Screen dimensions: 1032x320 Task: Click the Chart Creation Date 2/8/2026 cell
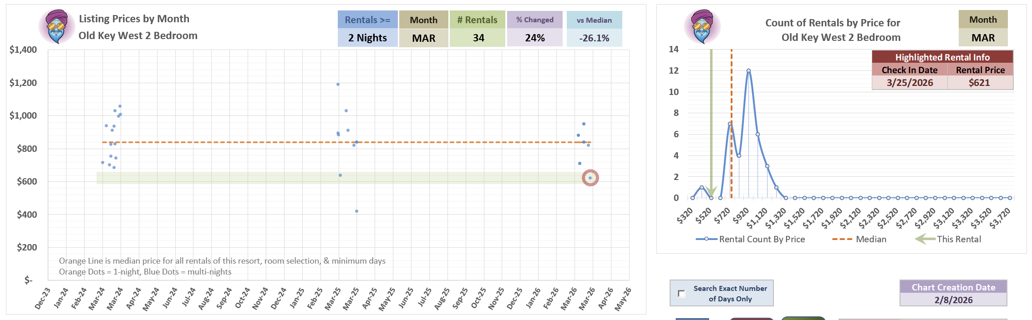(x=953, y=300)
